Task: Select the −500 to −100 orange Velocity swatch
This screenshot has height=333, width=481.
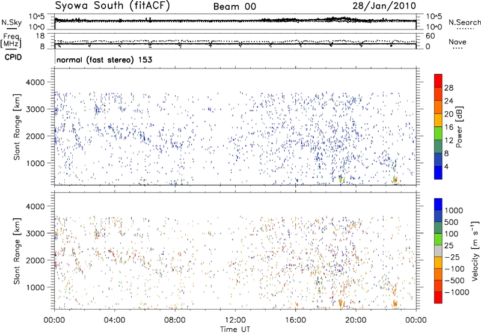Action: [438, 274]
